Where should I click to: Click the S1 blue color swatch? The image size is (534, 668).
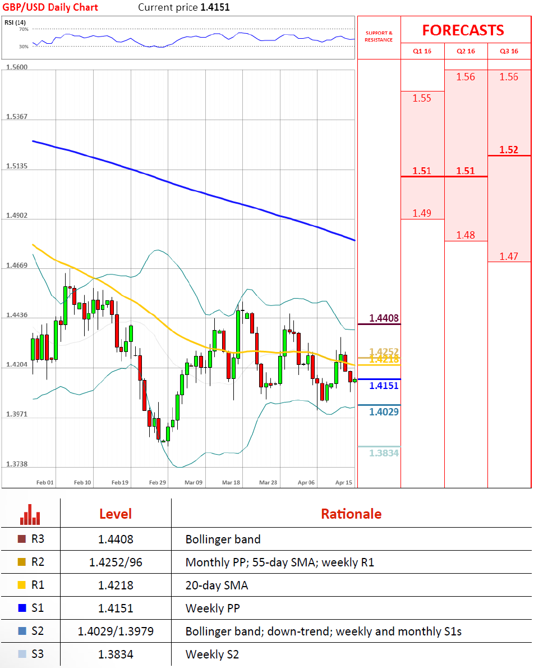(x=22, y=608)
